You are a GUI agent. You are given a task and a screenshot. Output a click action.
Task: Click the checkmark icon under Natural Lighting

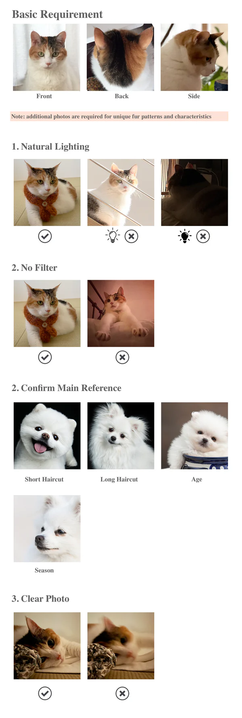[x=45, y=236]
